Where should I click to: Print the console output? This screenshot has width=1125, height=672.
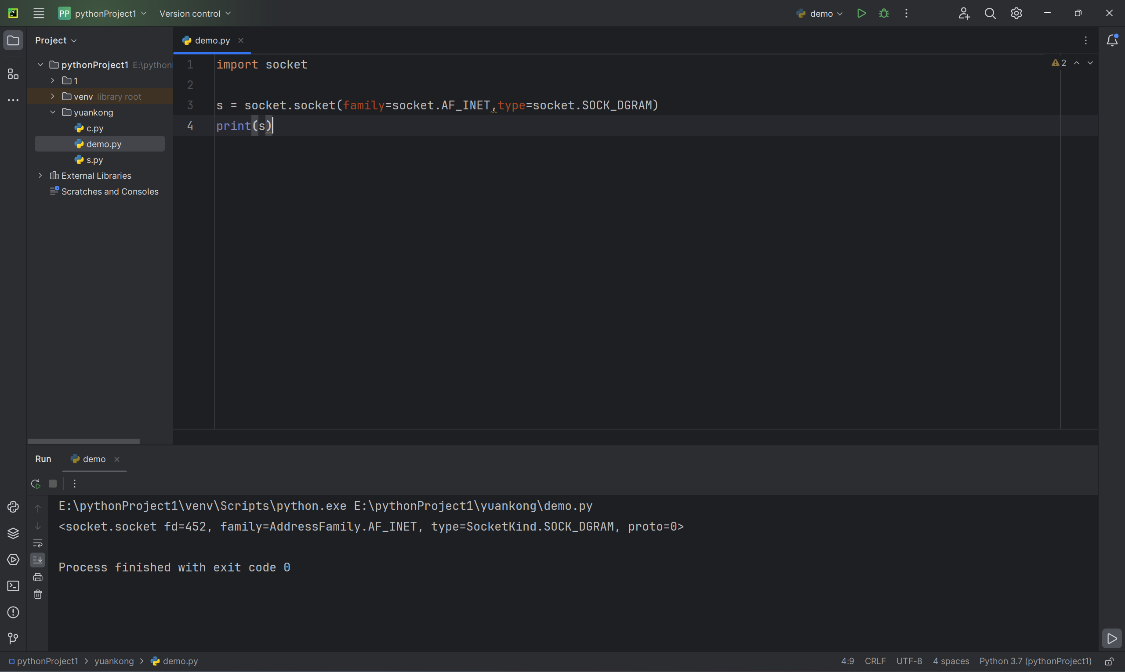[x=38, y=577]
